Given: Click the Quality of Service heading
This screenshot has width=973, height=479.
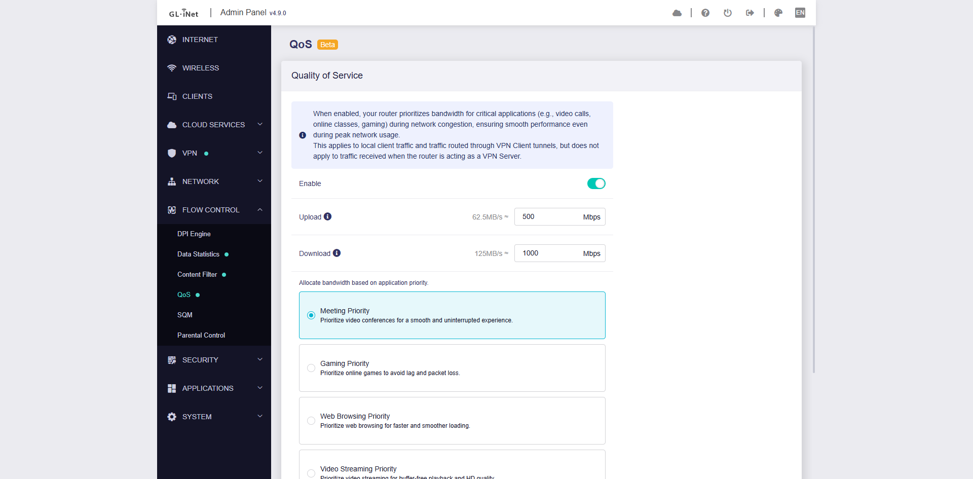Looking at the screenshot, I should 327,76.
